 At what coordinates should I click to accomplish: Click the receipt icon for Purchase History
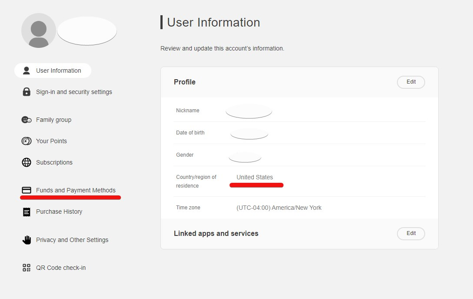[x=27, y=212]
